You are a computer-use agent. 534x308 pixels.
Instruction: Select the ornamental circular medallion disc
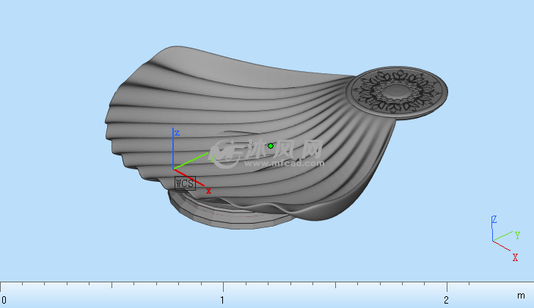(x=397, y=91)
